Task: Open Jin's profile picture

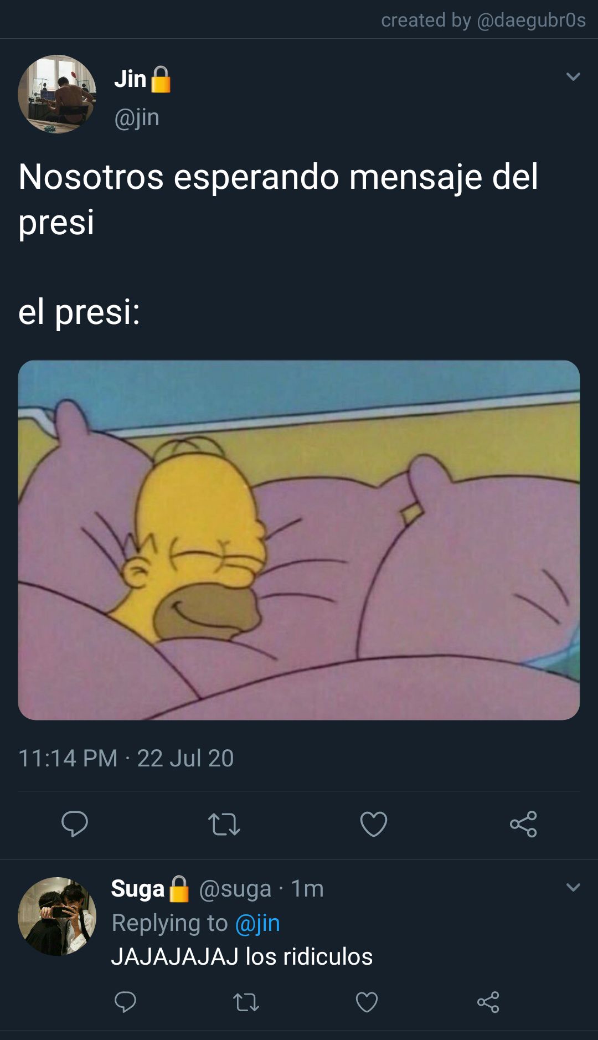Action: [x=57, y=94]
